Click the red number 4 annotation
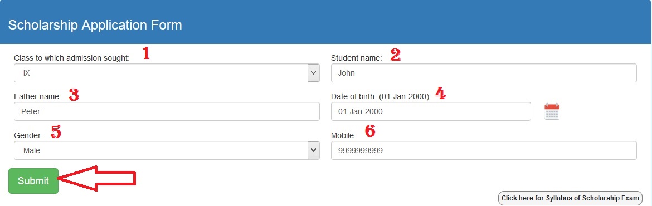This screenshot has width=652, height=206. pos(440,94)
